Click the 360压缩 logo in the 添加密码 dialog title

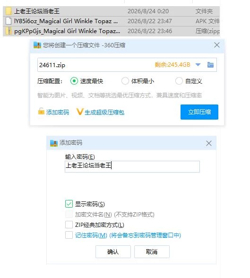click(54, 143)
